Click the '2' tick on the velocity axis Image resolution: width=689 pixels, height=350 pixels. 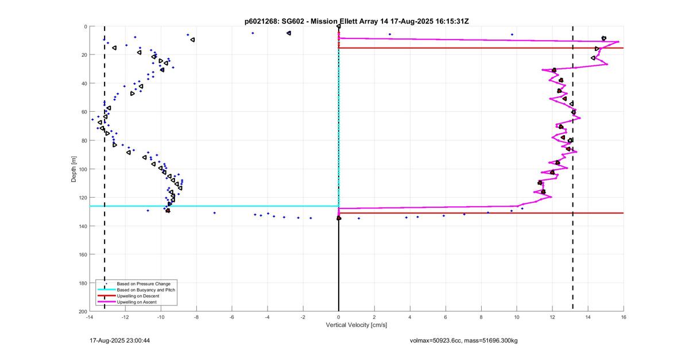374,317
